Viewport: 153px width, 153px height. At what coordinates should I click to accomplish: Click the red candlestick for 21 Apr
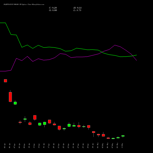[59, 128]
